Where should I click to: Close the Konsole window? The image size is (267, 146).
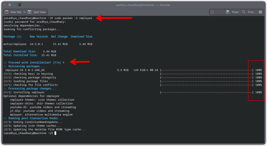[x=5, y=5]
